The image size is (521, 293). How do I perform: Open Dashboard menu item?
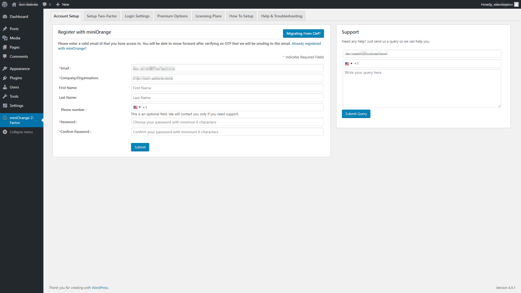click(x=22, y=17)
